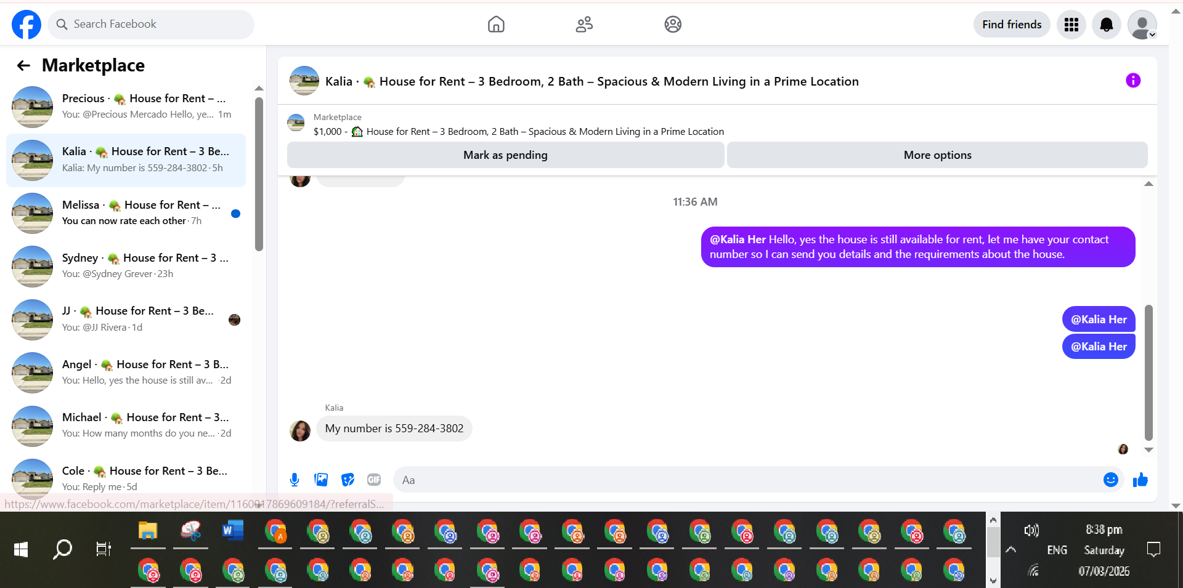This screenshot has height=588, width=1183.
Task: Open the notifications bell
Action: pyautogui.click(x=1107, y=25)
